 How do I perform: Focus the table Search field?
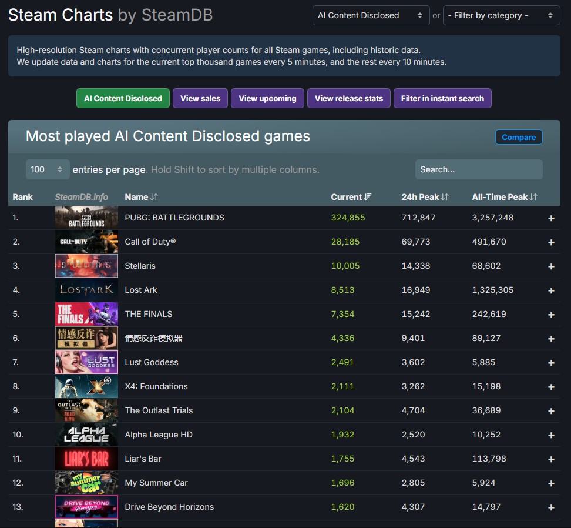pos(479,169)
